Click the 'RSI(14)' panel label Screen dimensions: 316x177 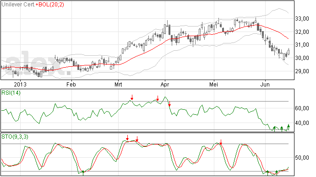11,93
